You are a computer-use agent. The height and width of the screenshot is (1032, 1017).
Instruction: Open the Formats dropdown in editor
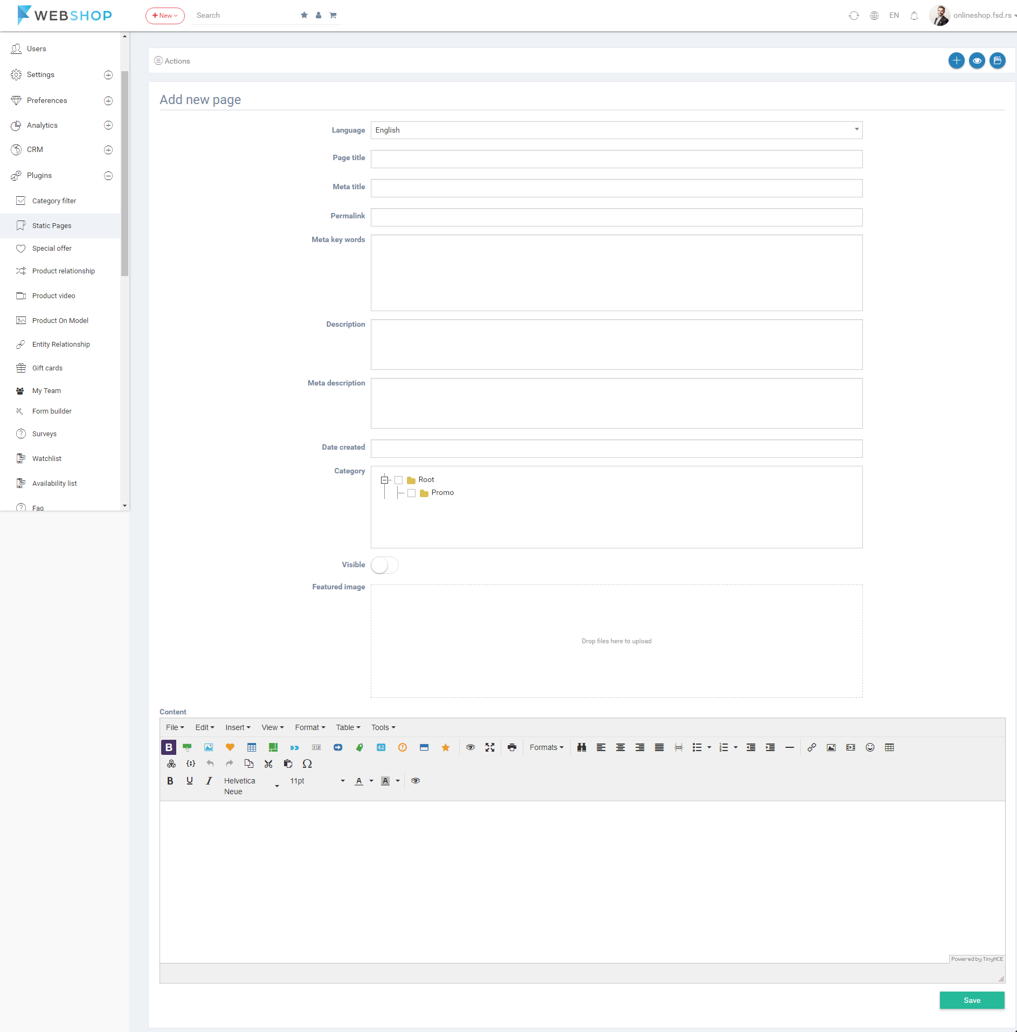(546, 747)
